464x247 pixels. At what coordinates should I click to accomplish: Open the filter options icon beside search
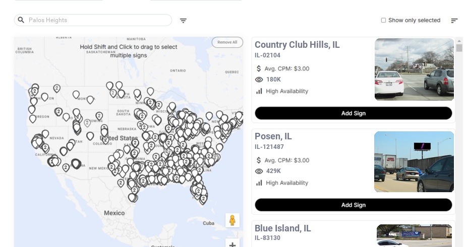coord(184,21)
